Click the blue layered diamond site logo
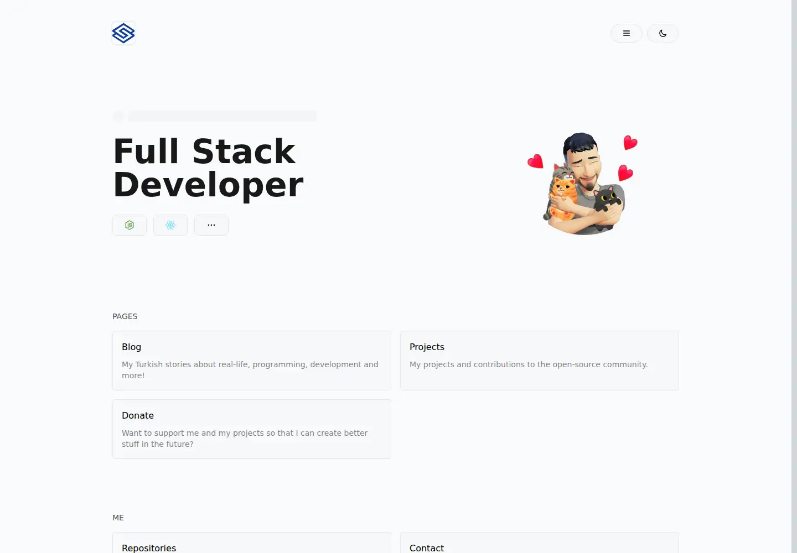 (x=123, y=33)
